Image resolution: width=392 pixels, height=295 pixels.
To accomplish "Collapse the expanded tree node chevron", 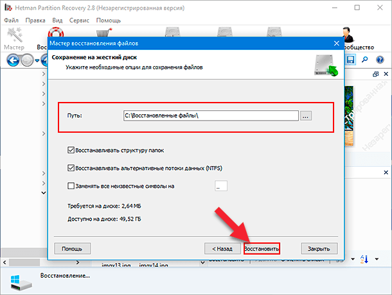I will (44, 192).
